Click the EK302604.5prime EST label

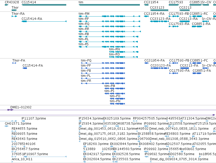(97, 159)
